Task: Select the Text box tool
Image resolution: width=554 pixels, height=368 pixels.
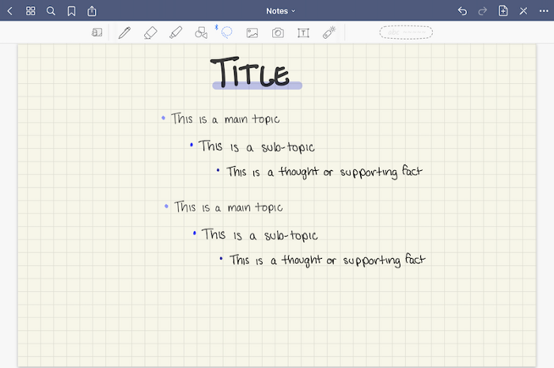Action: coord(303,33)
